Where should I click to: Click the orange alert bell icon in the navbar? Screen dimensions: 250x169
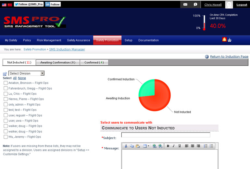point(224,39)
